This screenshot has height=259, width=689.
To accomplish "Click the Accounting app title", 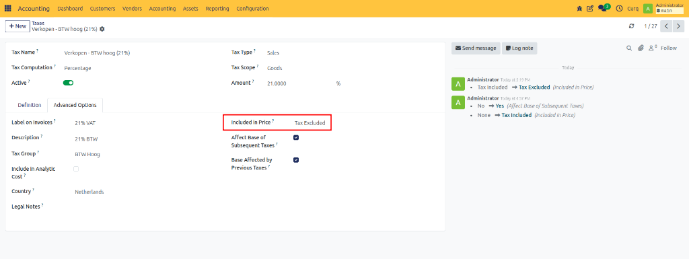I will coord(34,8).
